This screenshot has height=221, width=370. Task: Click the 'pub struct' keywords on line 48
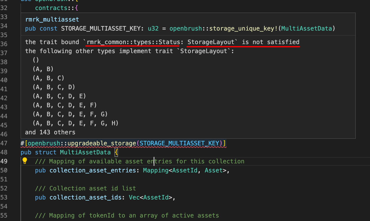pos(39,152)
